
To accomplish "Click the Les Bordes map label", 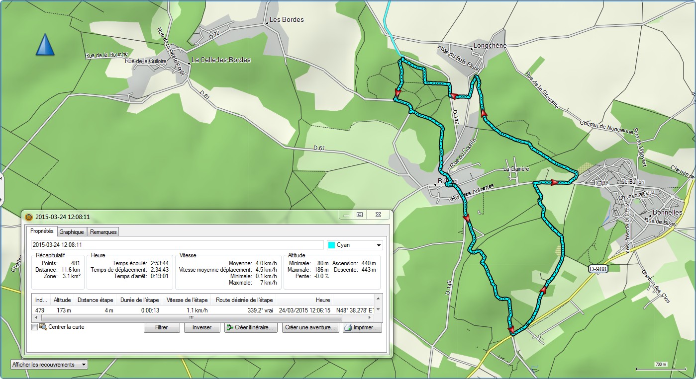I will (286, 20).
